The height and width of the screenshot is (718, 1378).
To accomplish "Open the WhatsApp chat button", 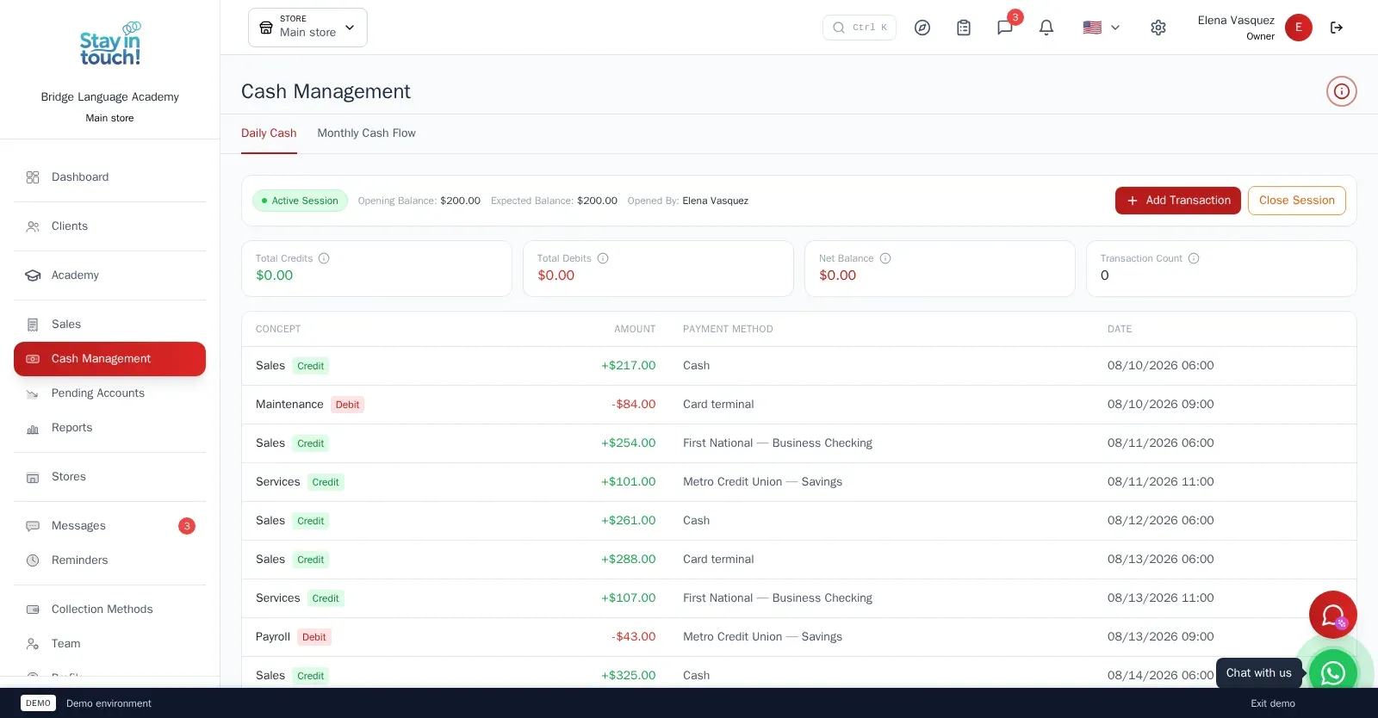I will pyautogui.click(x=1333, y=672).
